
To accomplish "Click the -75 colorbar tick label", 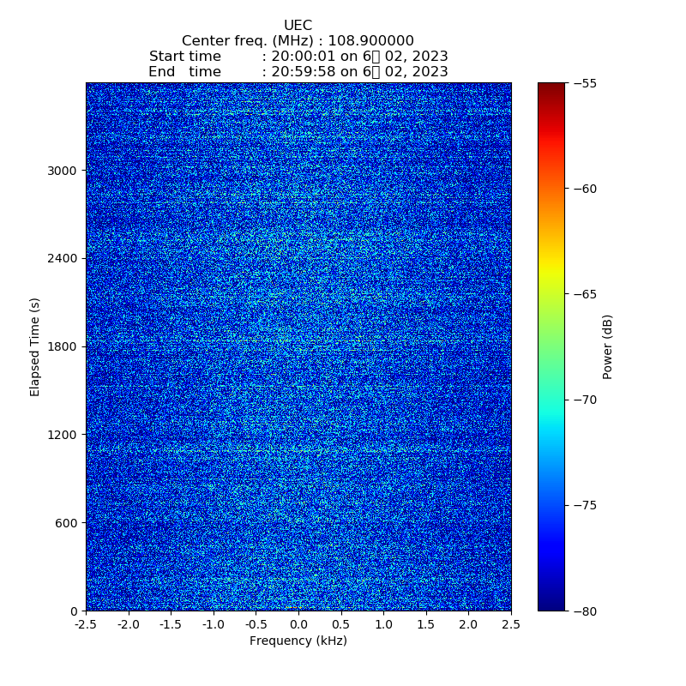I will click(x=585, y=505).
